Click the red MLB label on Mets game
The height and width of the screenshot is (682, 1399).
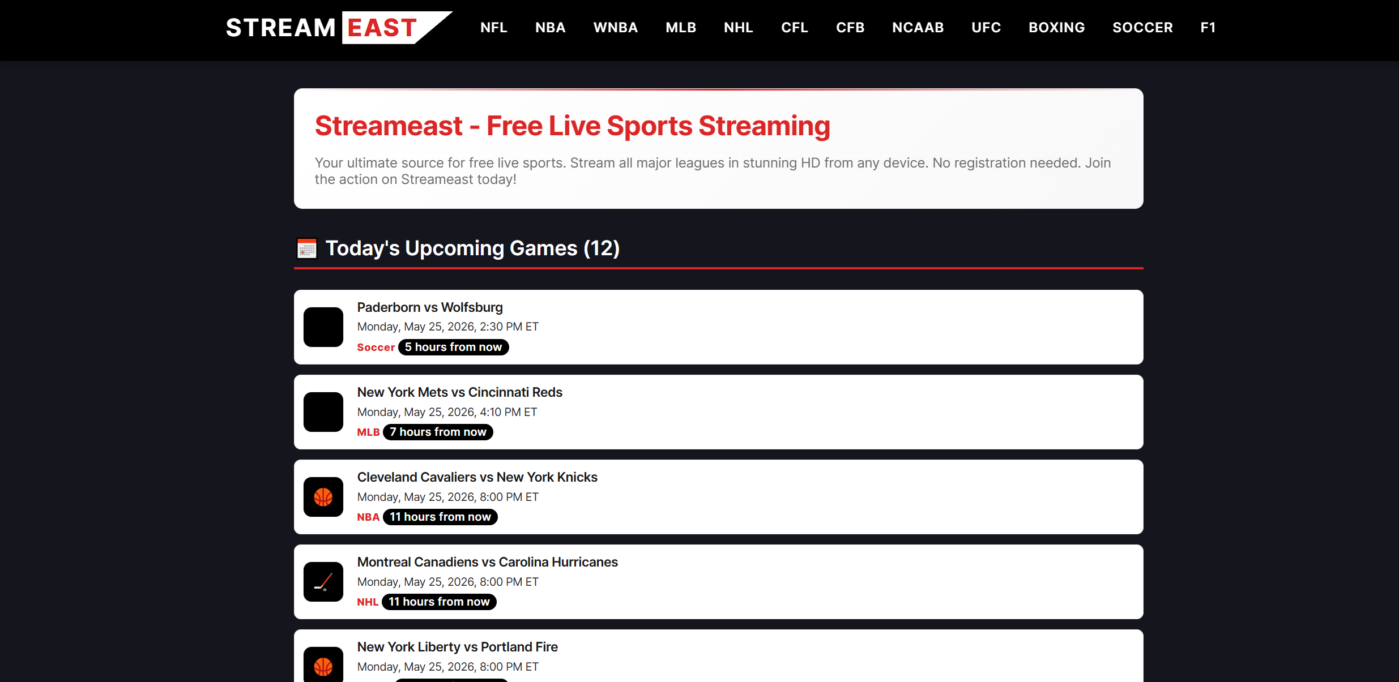click(368, 432)
